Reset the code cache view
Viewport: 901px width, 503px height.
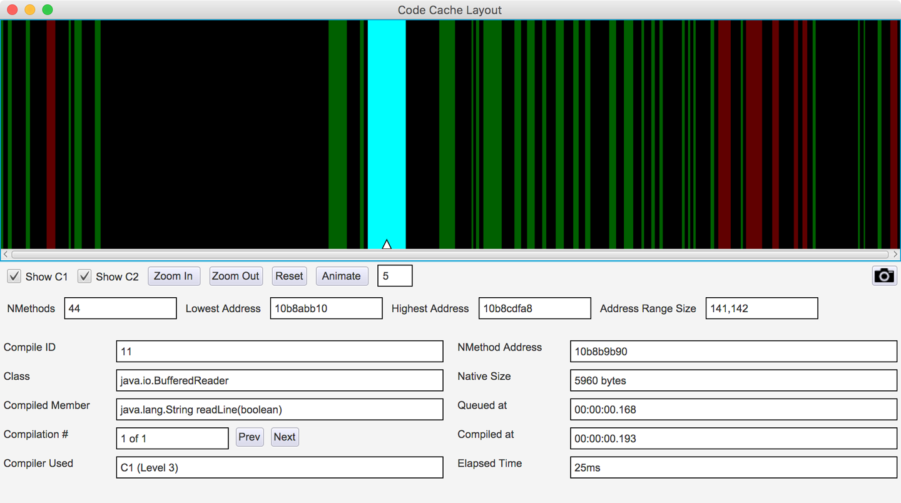point(289,276)
